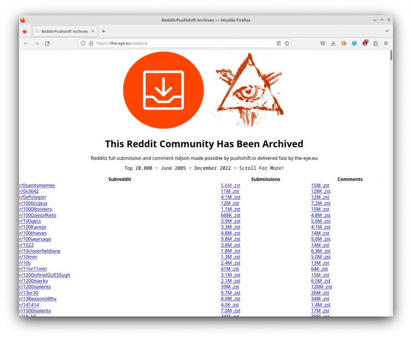Bookmark this page with the star icon
This screenshot has width=412, height=339.
(286, 43)
